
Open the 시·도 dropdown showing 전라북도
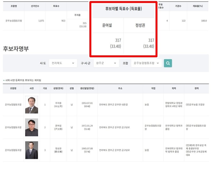coord(63,63)
